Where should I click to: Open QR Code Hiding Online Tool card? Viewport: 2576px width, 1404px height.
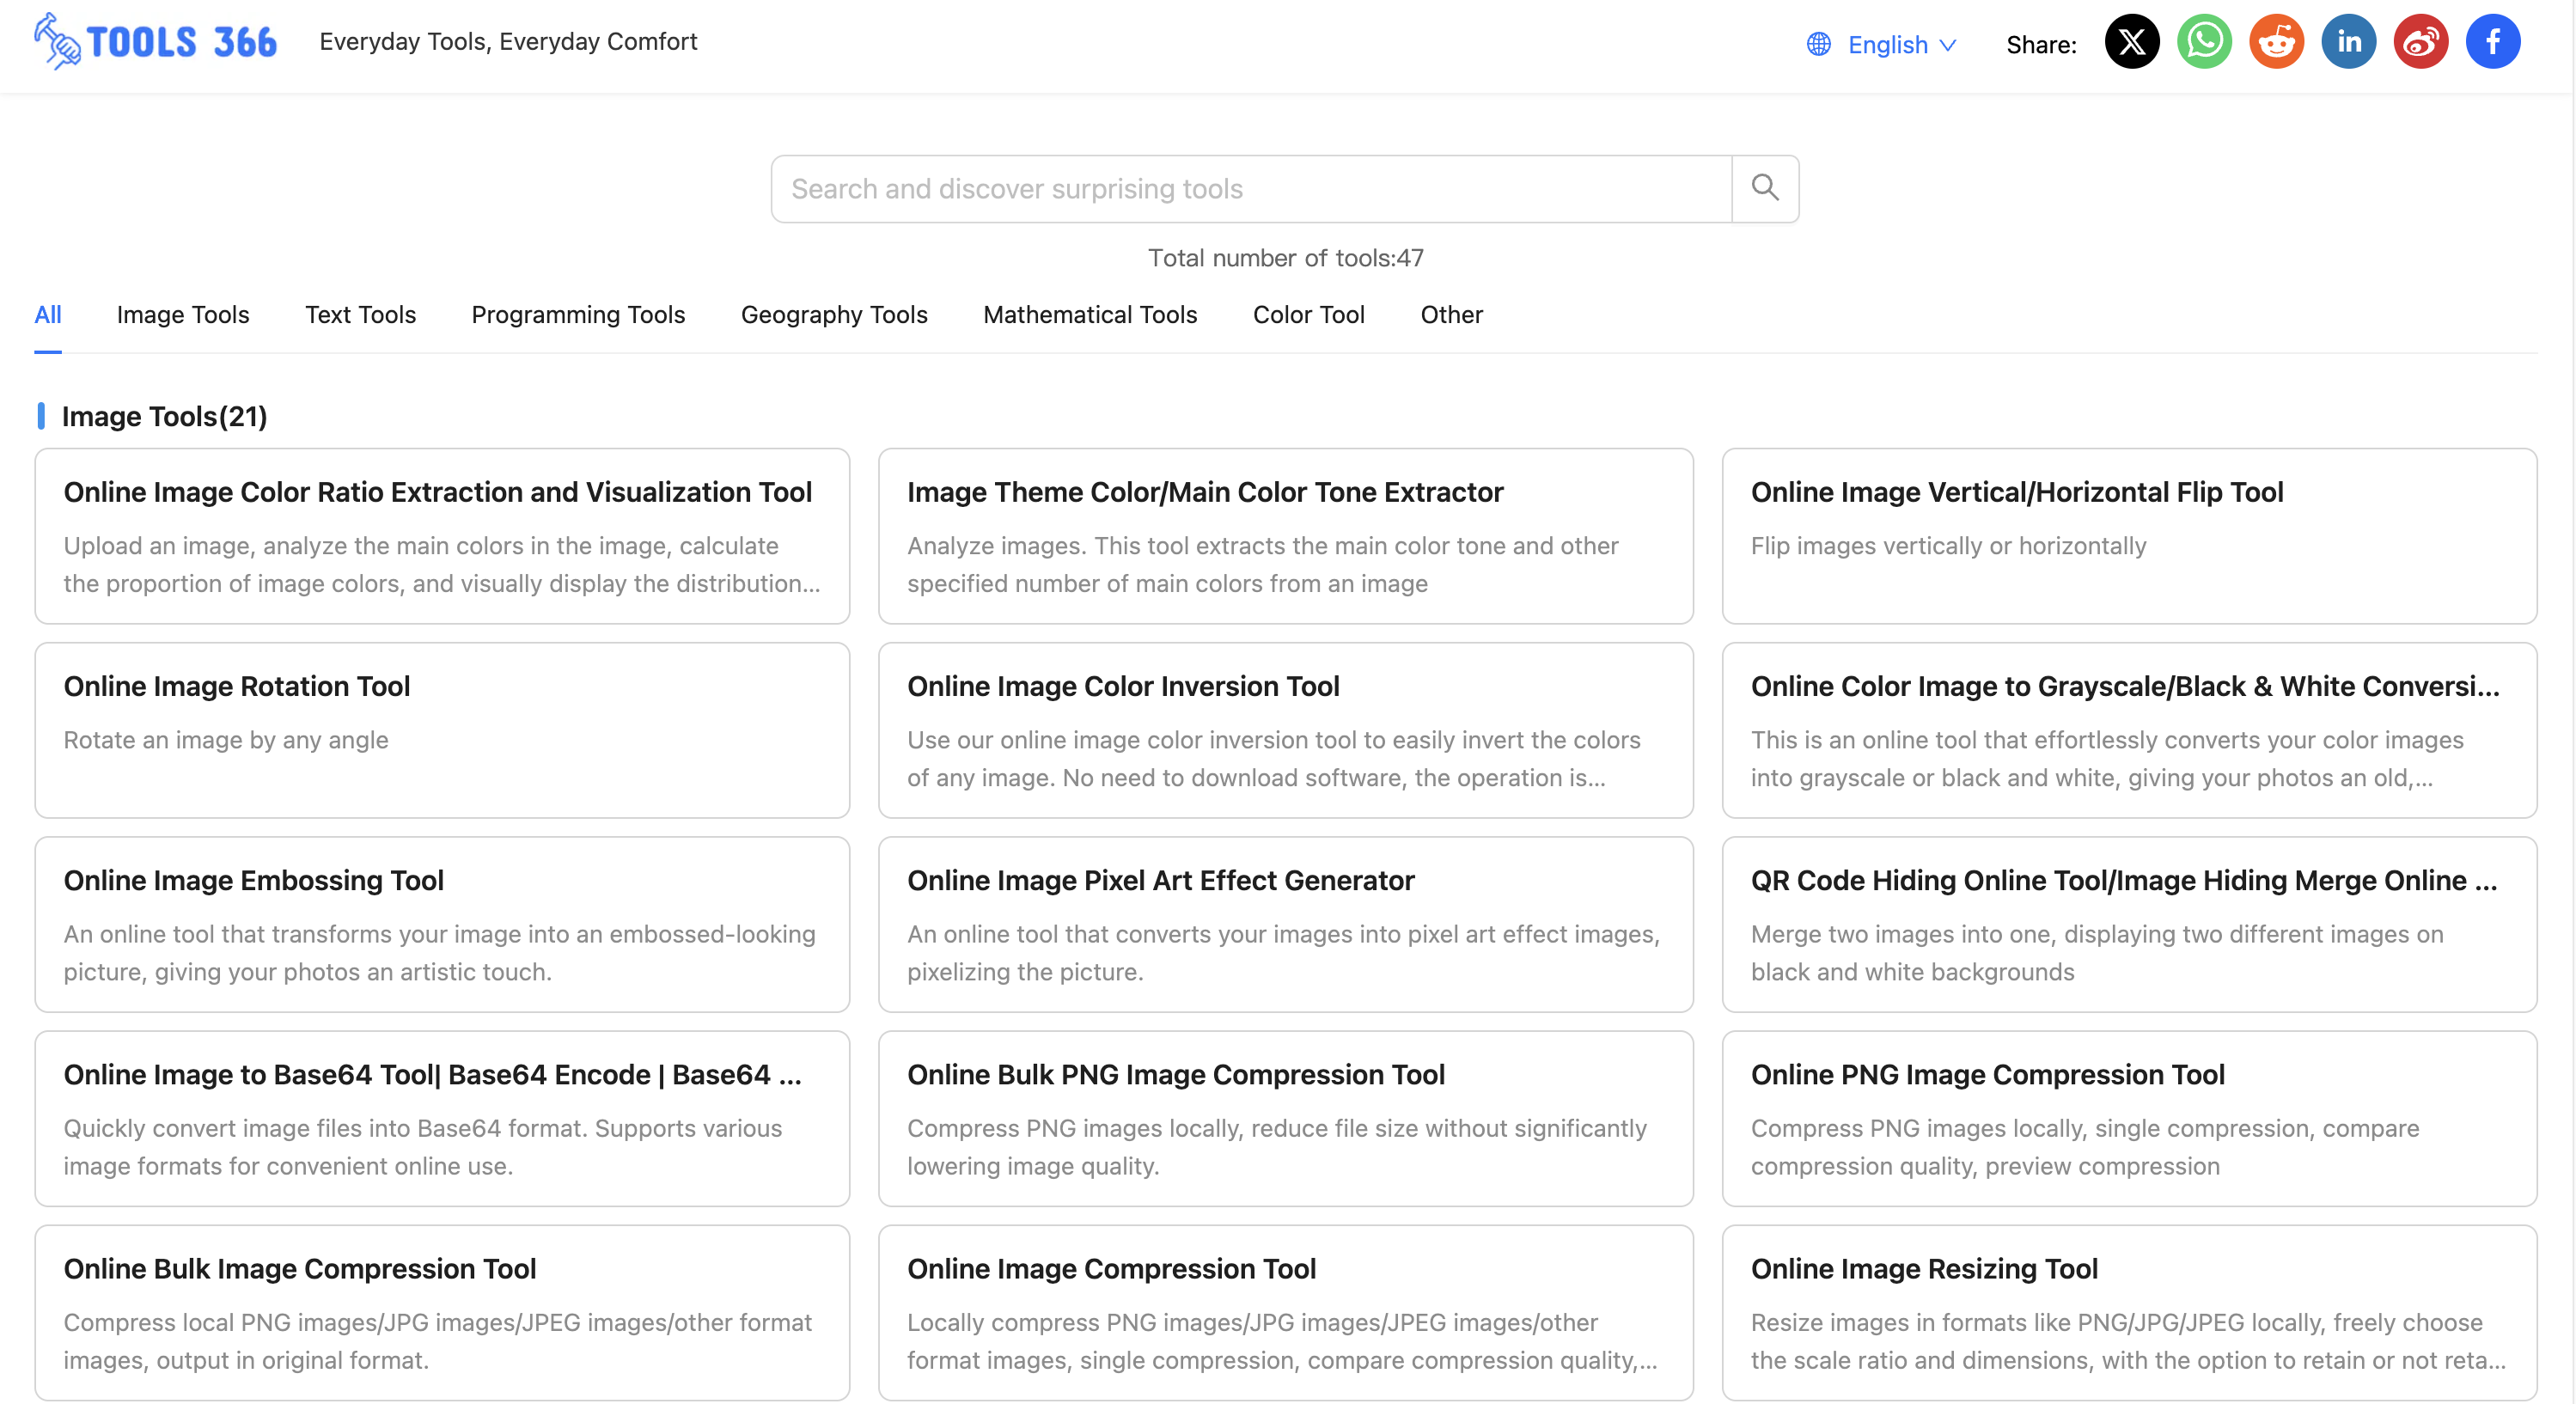coord(2129,924)
